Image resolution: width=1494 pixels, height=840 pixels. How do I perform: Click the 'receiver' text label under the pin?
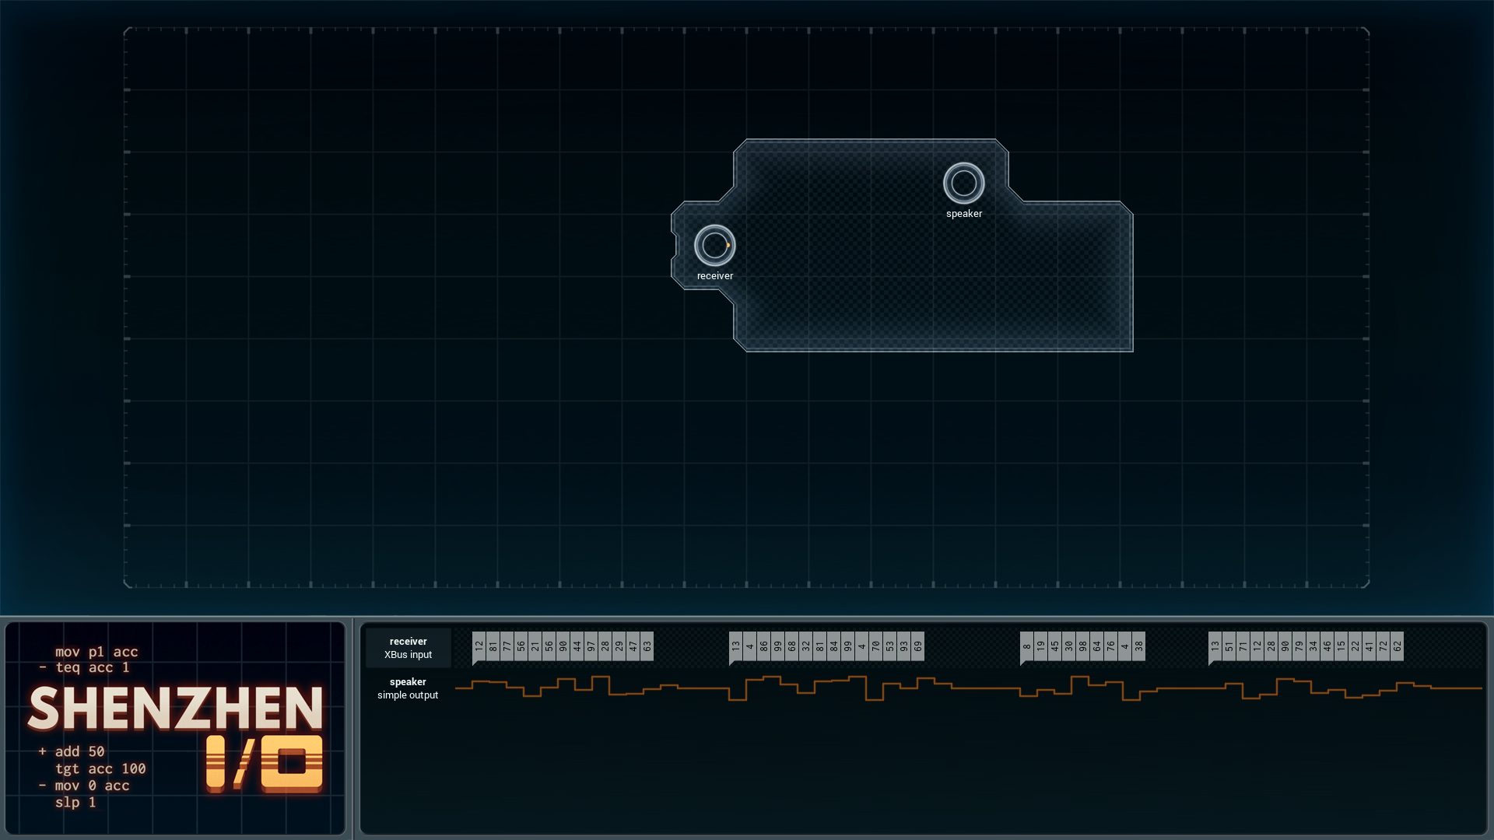click(715, 276)
